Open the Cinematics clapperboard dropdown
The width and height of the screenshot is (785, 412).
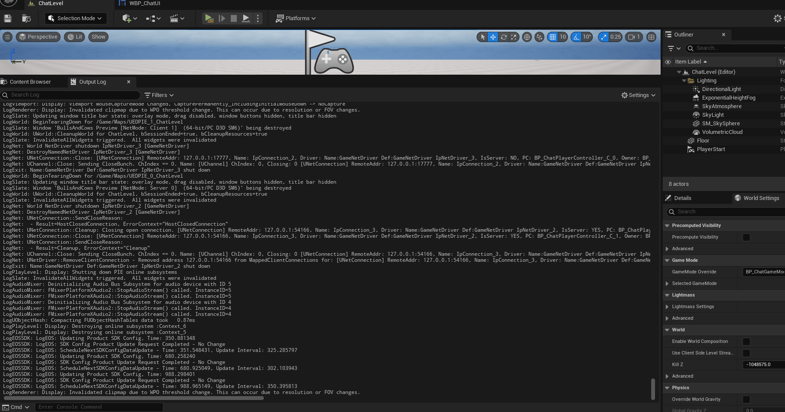click(x=177, y=18)
